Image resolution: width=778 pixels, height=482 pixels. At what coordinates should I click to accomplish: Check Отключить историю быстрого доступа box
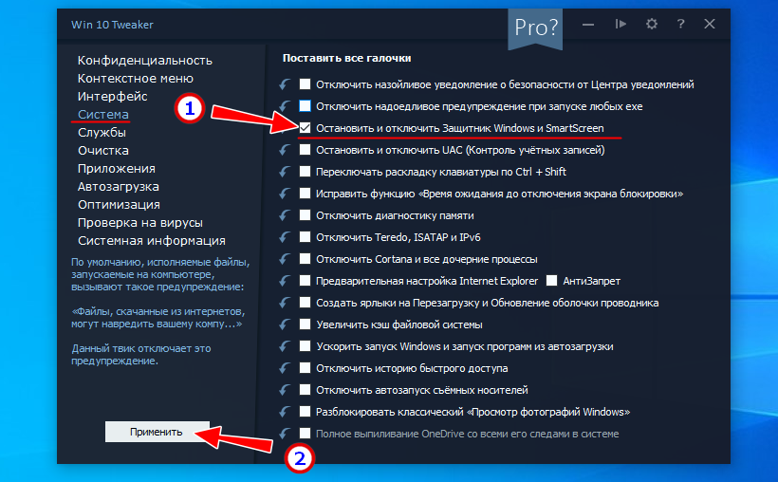[306, 368]
